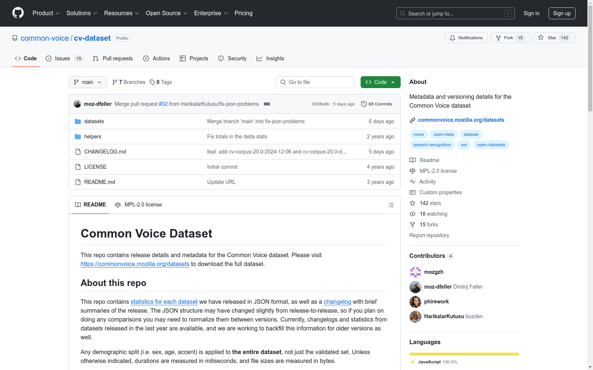Open statistics for each dataset link

click(x=164, y=302)
